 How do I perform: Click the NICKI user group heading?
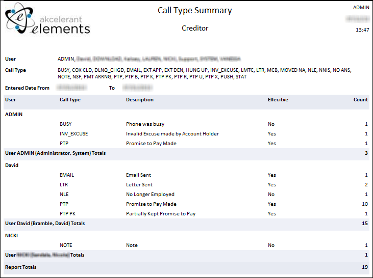tap(11, 236)
